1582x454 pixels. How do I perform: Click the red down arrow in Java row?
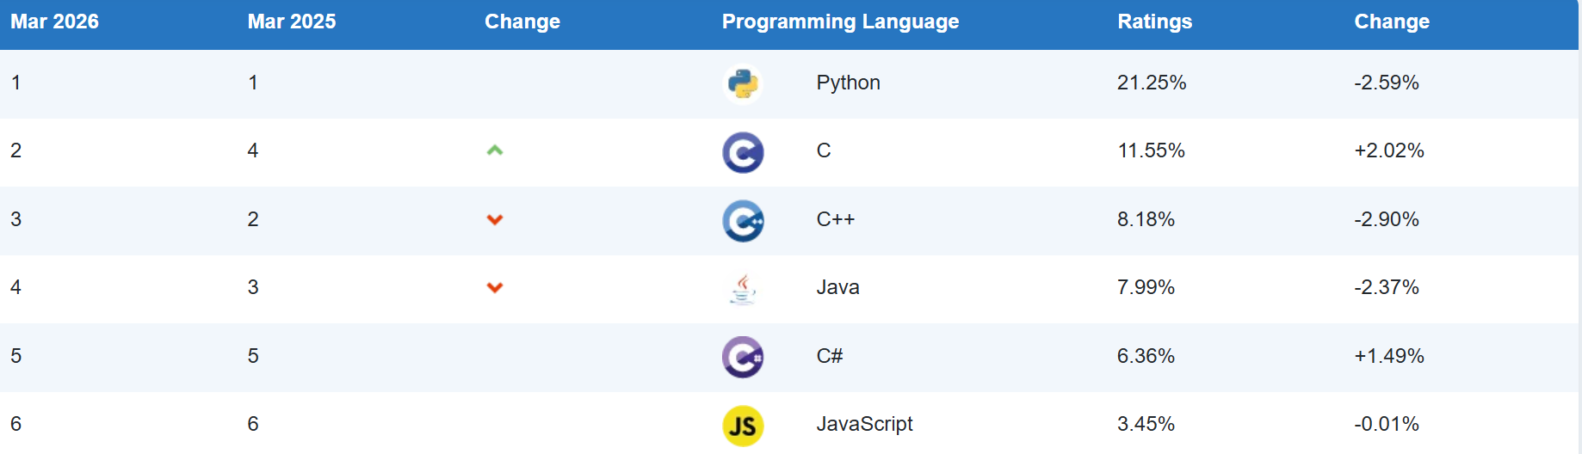495,287
